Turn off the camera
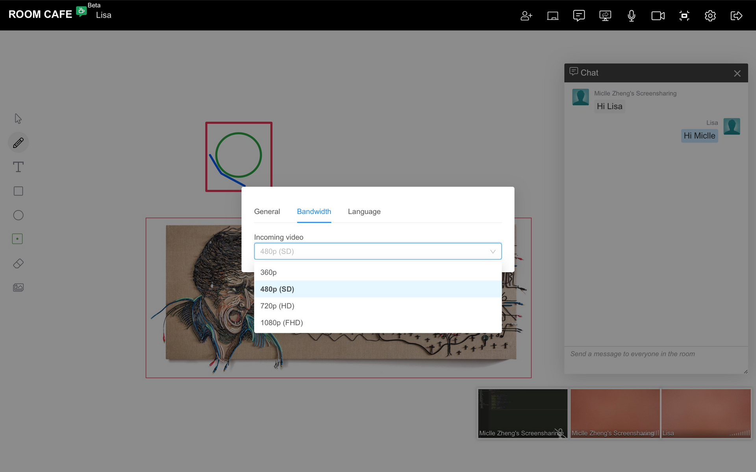 (658, 16)
